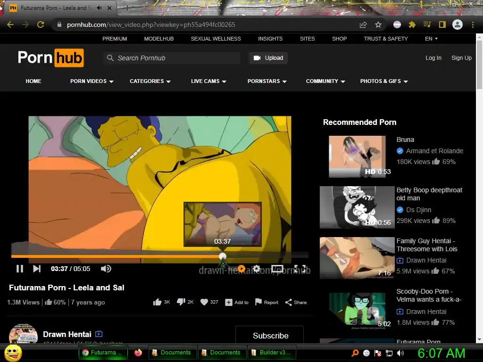Focus the Search Pornhub input field

click(172, 58)
